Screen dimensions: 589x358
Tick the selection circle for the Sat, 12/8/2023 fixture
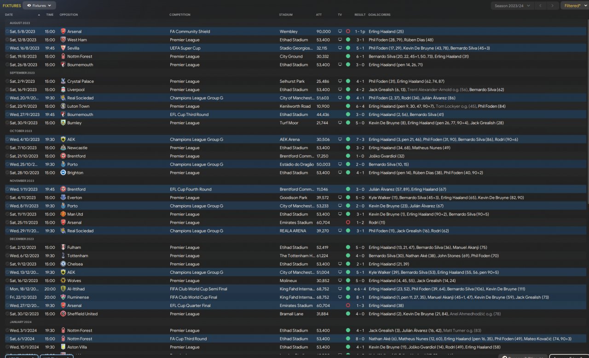(x=7, y=40)
